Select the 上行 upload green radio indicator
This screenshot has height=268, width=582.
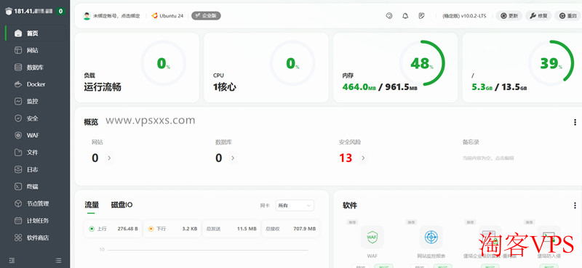(92, 229)
